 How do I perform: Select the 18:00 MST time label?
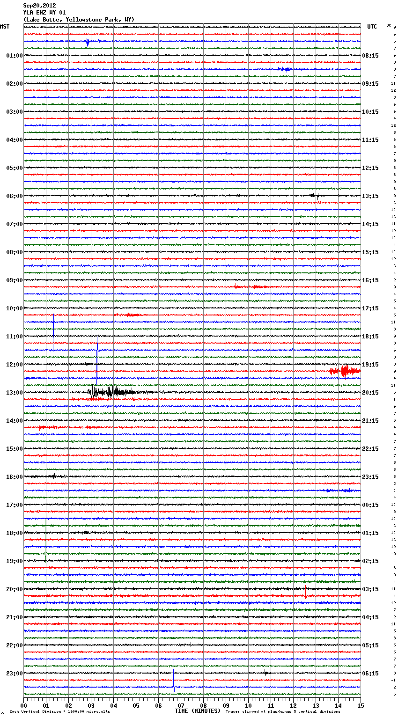coord(15,533)
